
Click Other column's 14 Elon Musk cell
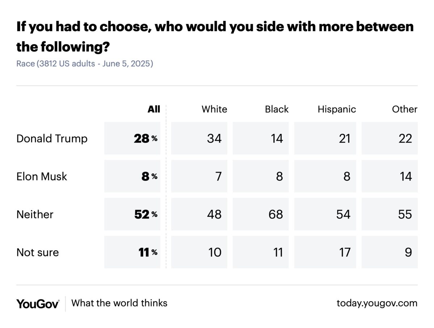point(390,176)
